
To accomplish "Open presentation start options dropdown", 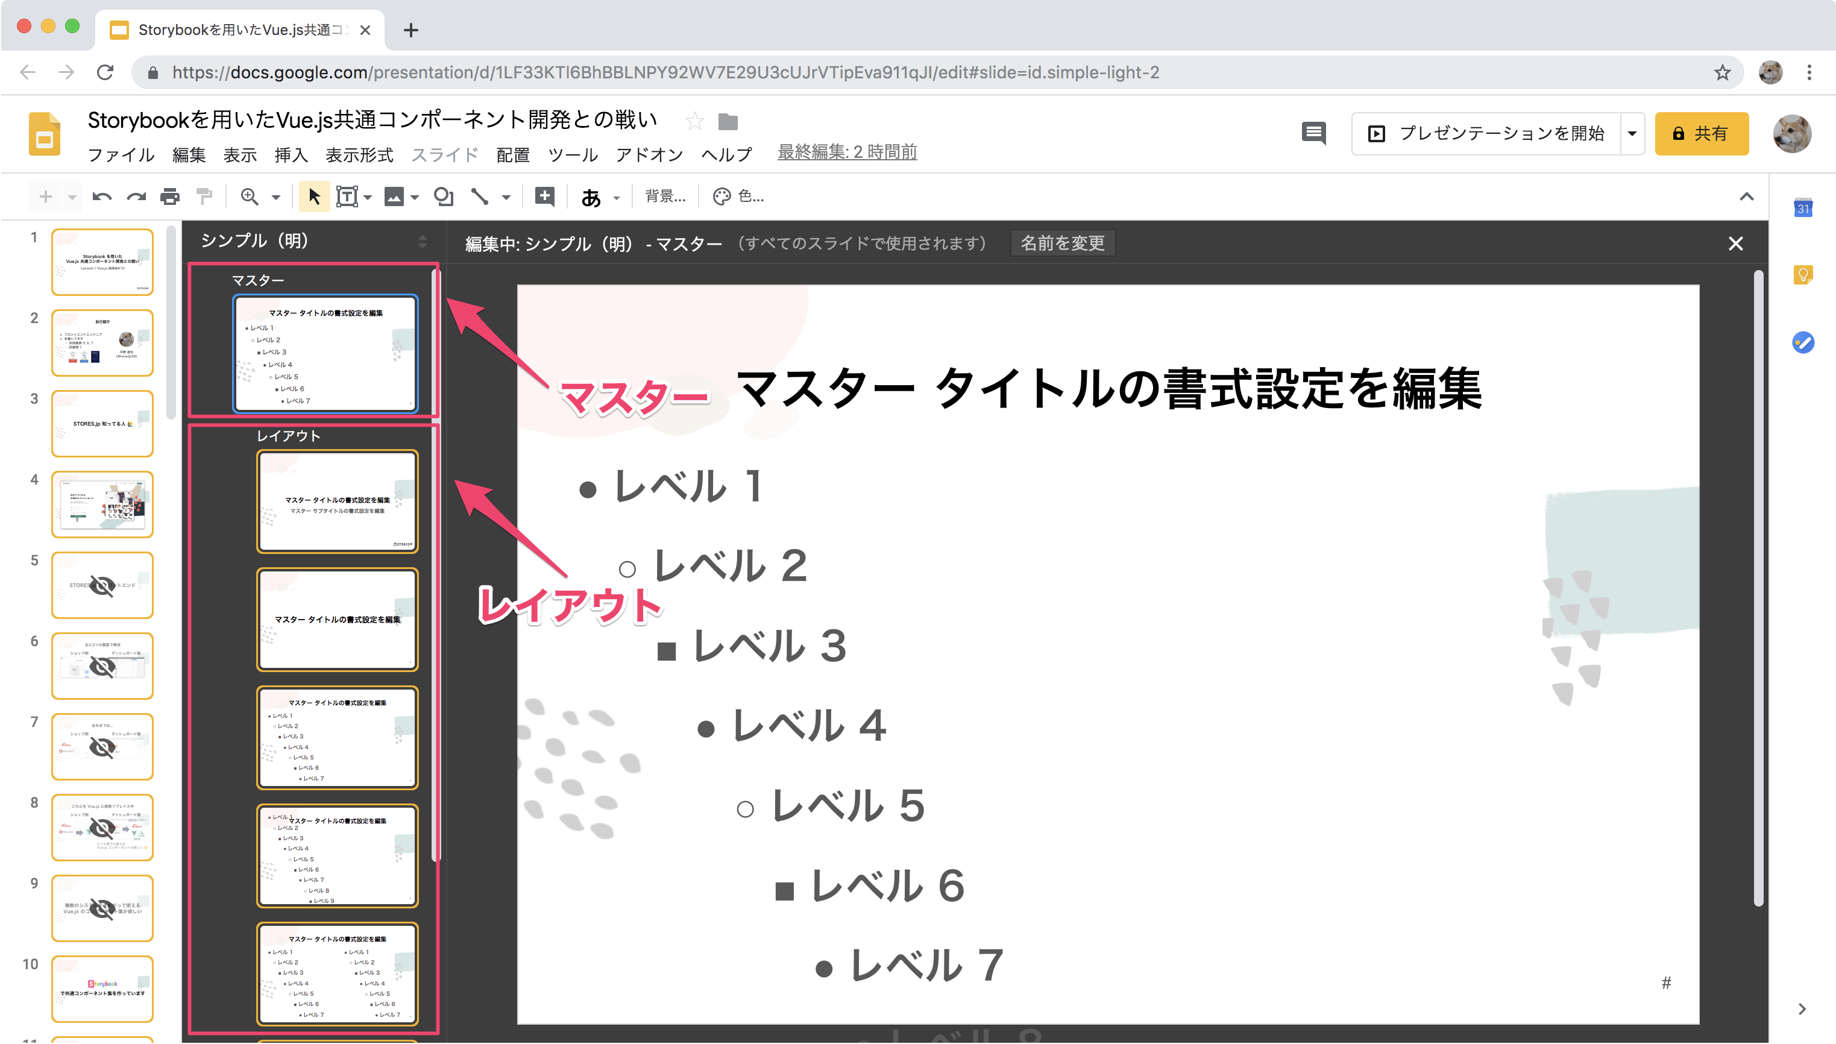I will tap(1632, 133).
